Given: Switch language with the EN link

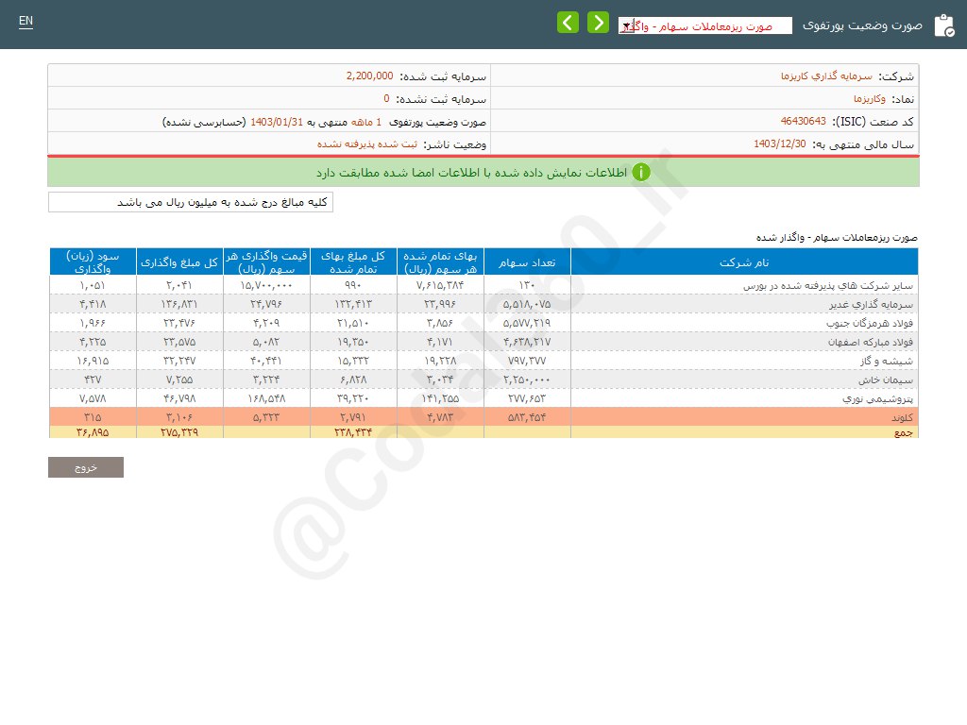Looking at the screenshot, I should [x=25, y=22].
